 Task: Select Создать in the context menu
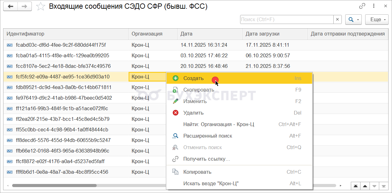tap(193, 78)
